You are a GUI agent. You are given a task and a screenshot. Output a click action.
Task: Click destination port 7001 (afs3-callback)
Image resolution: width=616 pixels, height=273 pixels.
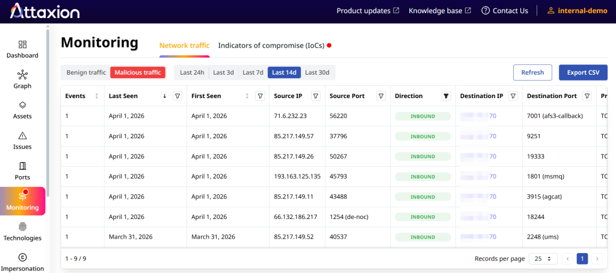click(555, 116)
